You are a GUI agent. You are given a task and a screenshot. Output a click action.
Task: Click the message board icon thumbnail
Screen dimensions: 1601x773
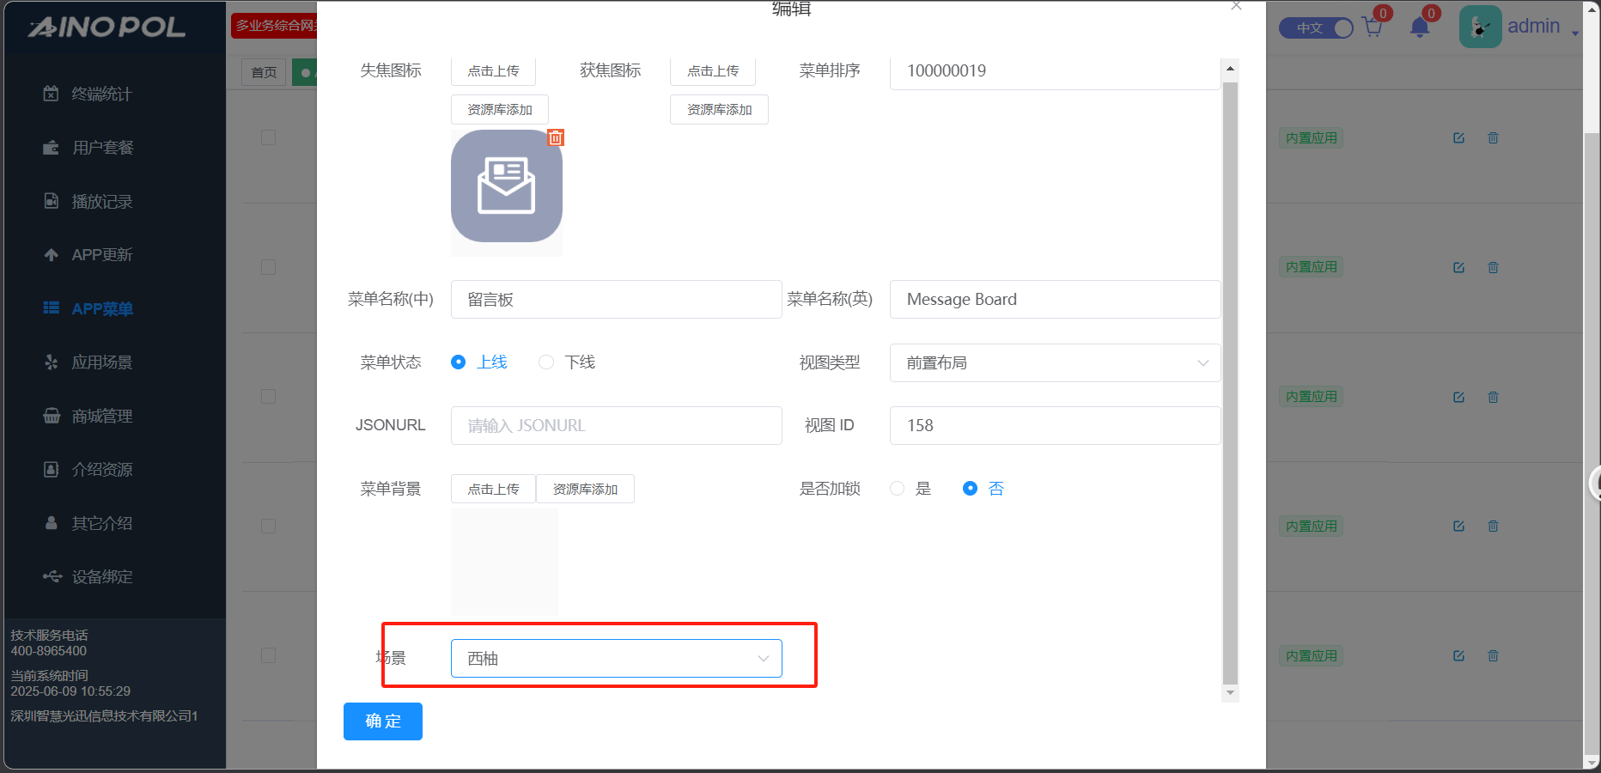pos(506,186)
